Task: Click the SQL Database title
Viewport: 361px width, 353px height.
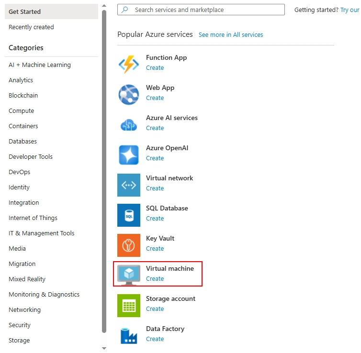Action: click(x=167, y=208)
